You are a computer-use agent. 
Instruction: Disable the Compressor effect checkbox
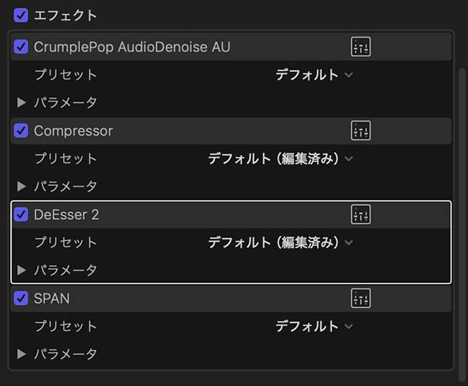click(21, 131)
